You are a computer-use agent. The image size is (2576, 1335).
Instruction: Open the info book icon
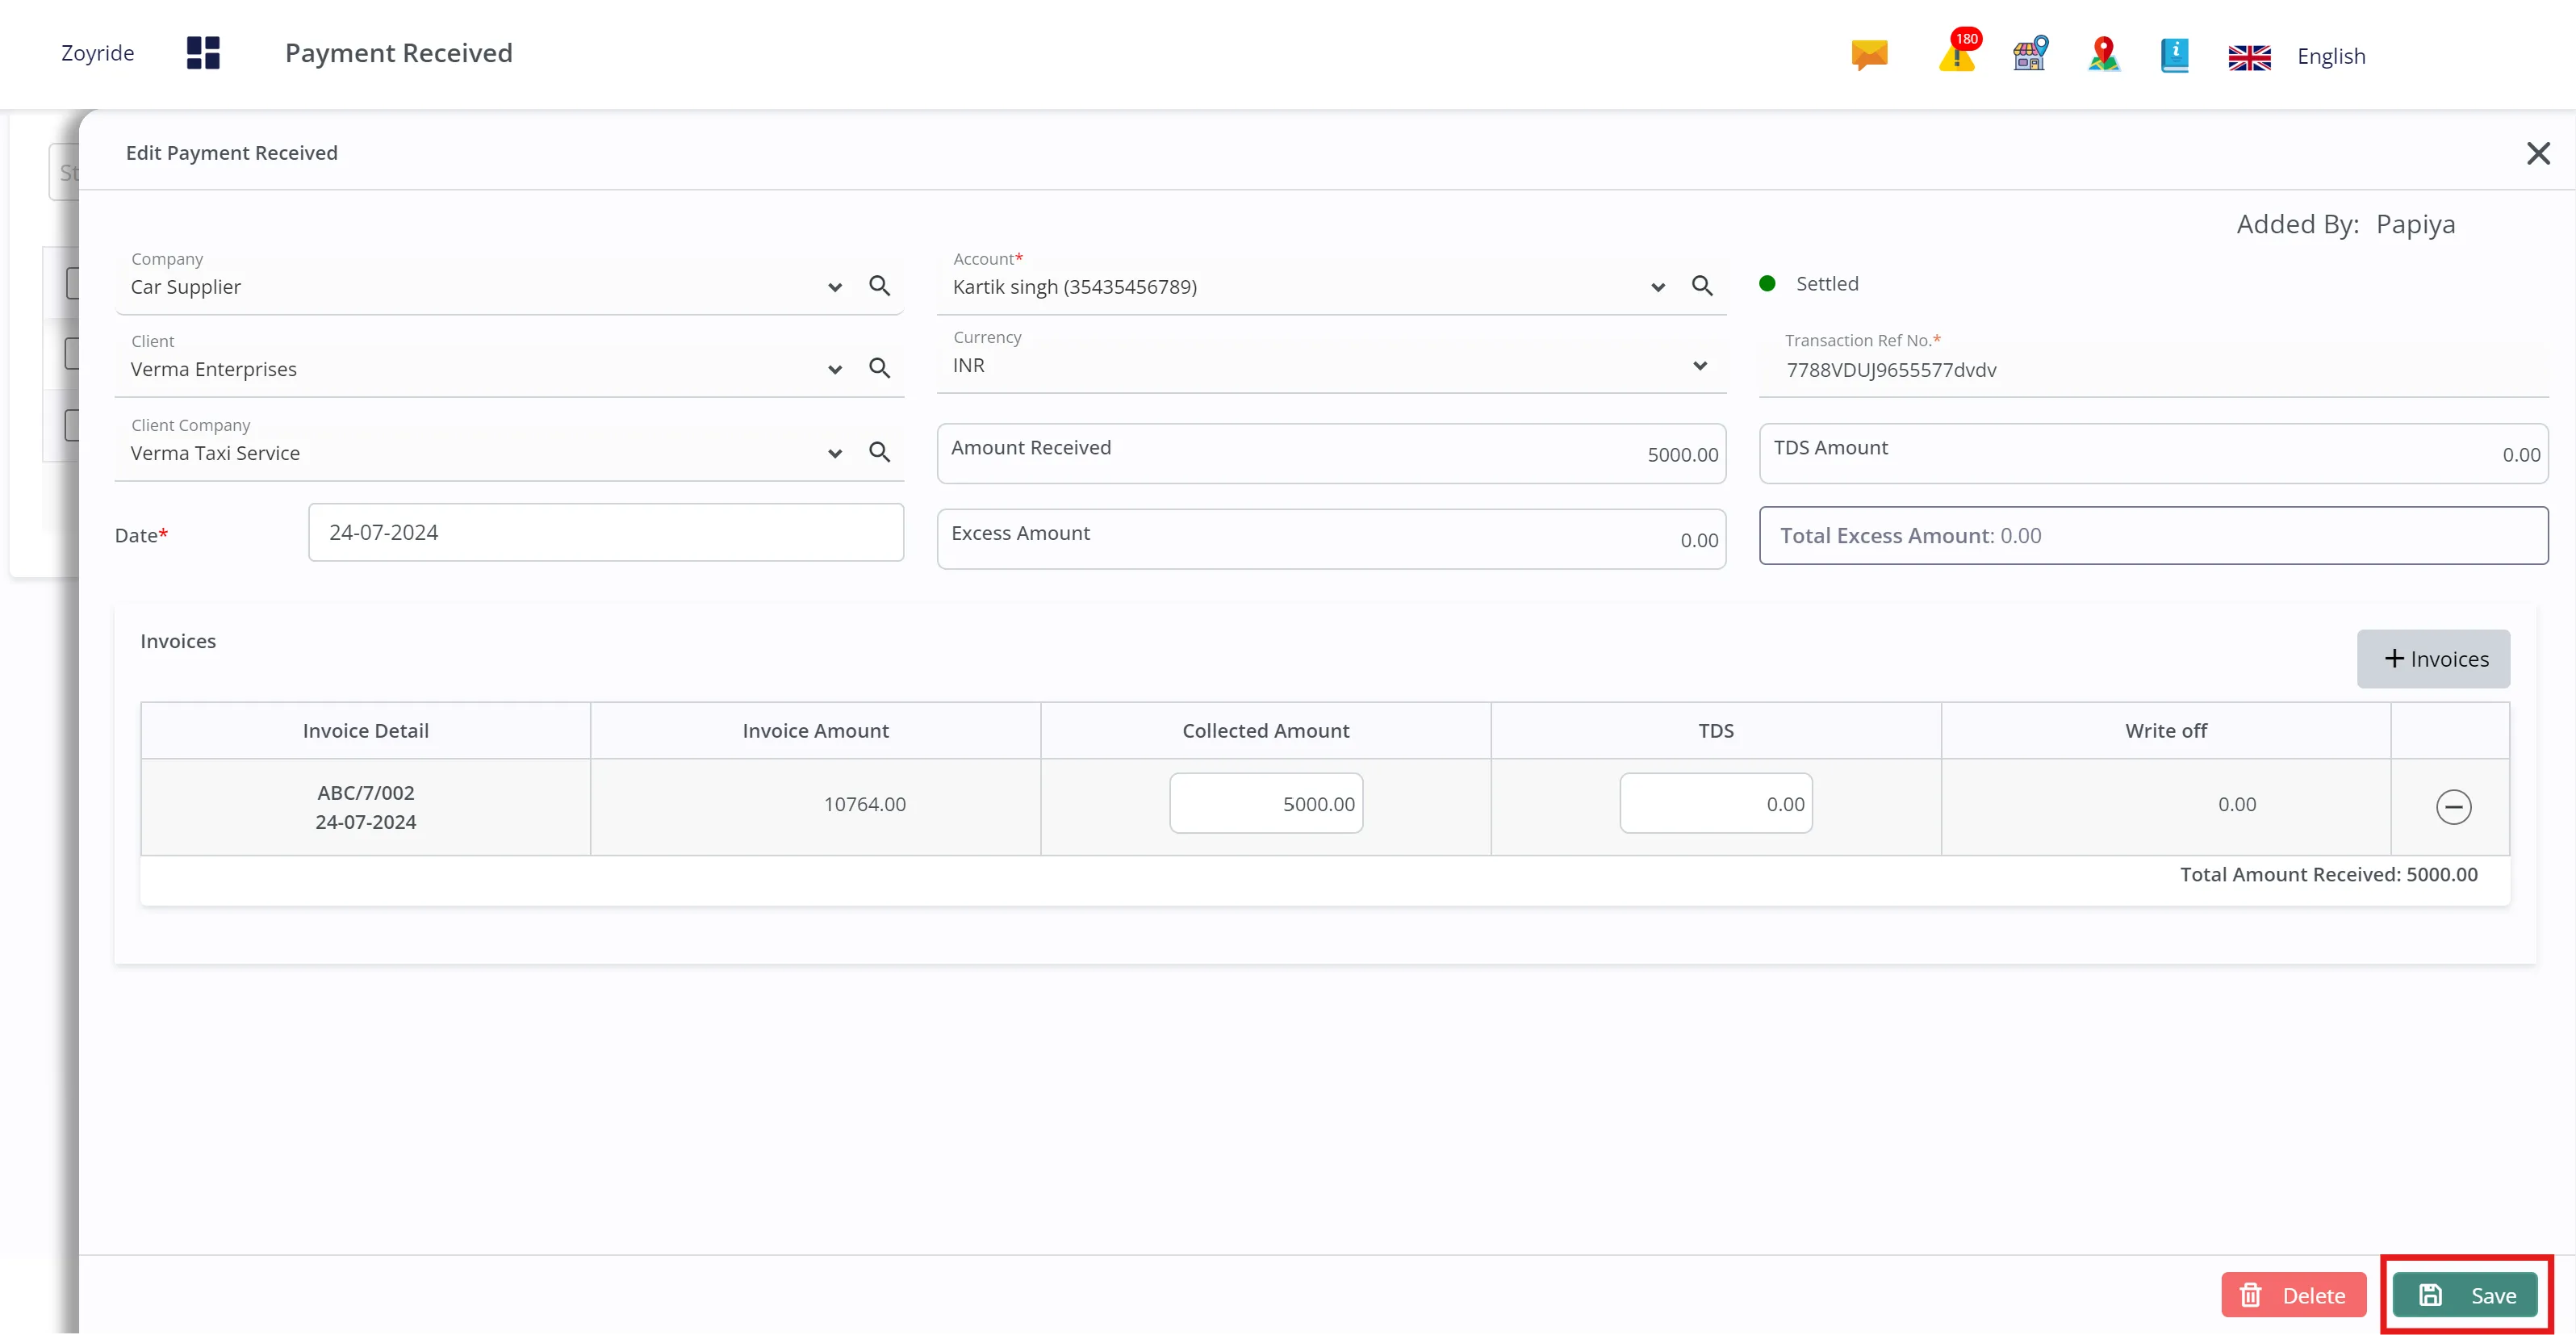[2175, 55]
